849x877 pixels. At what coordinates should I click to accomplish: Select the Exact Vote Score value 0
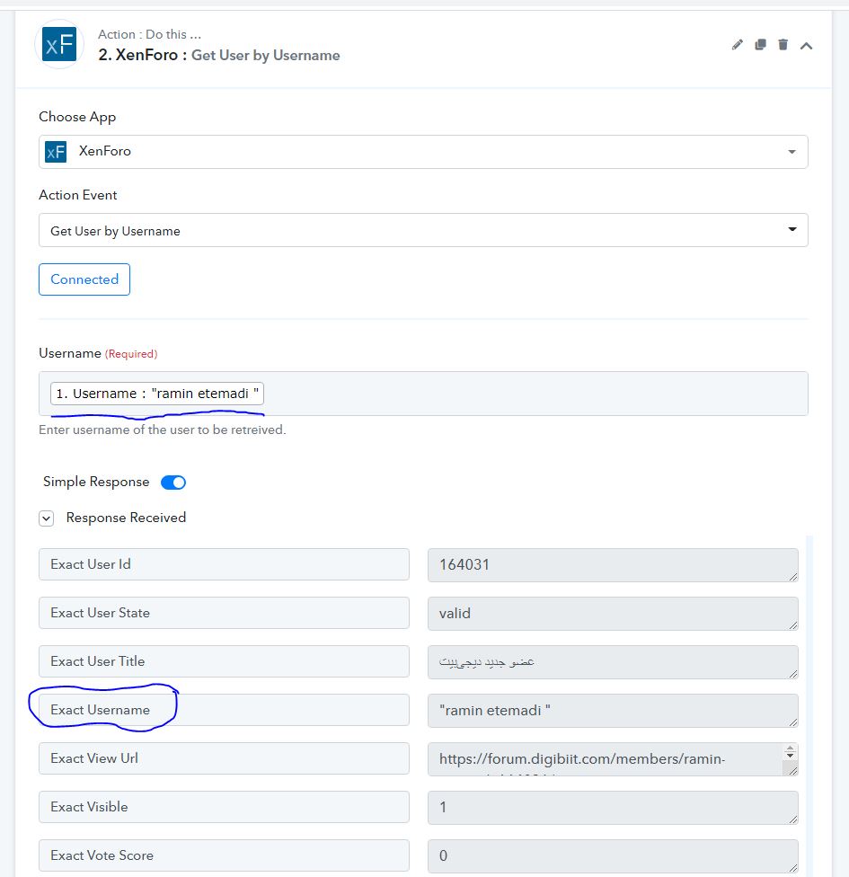(613, 855)
